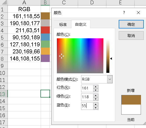The image size is (146, 128).
Task: Click the 新增 brown color preview
Action: tap(131, 100)
